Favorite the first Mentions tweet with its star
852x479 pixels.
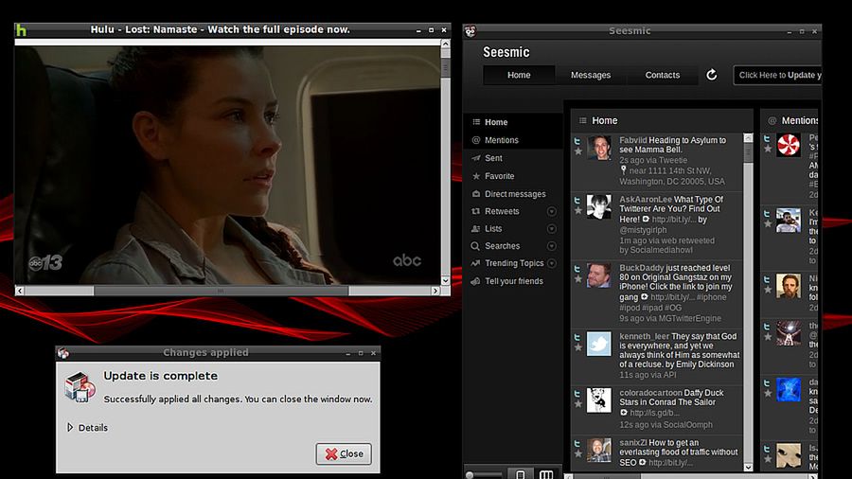point(768,149)
